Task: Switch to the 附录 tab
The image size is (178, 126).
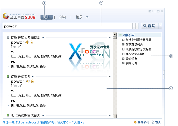Action: pos(79,17)
